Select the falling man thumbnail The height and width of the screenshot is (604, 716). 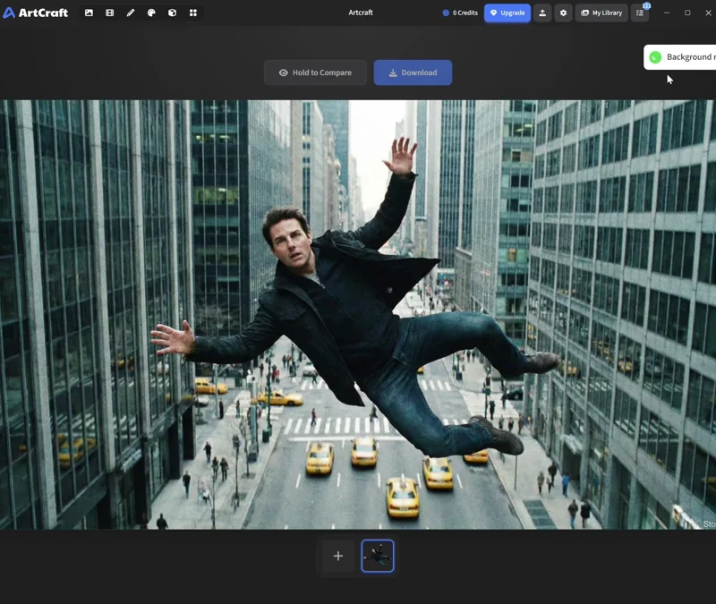378,556
